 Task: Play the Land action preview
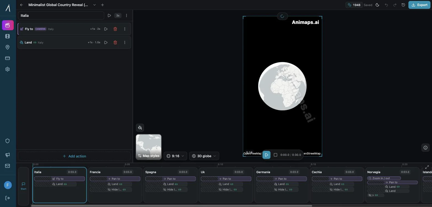click(106, 42)
